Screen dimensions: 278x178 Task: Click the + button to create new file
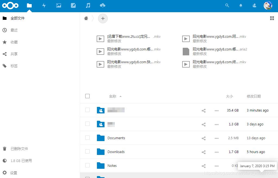(x=103, y=18)
